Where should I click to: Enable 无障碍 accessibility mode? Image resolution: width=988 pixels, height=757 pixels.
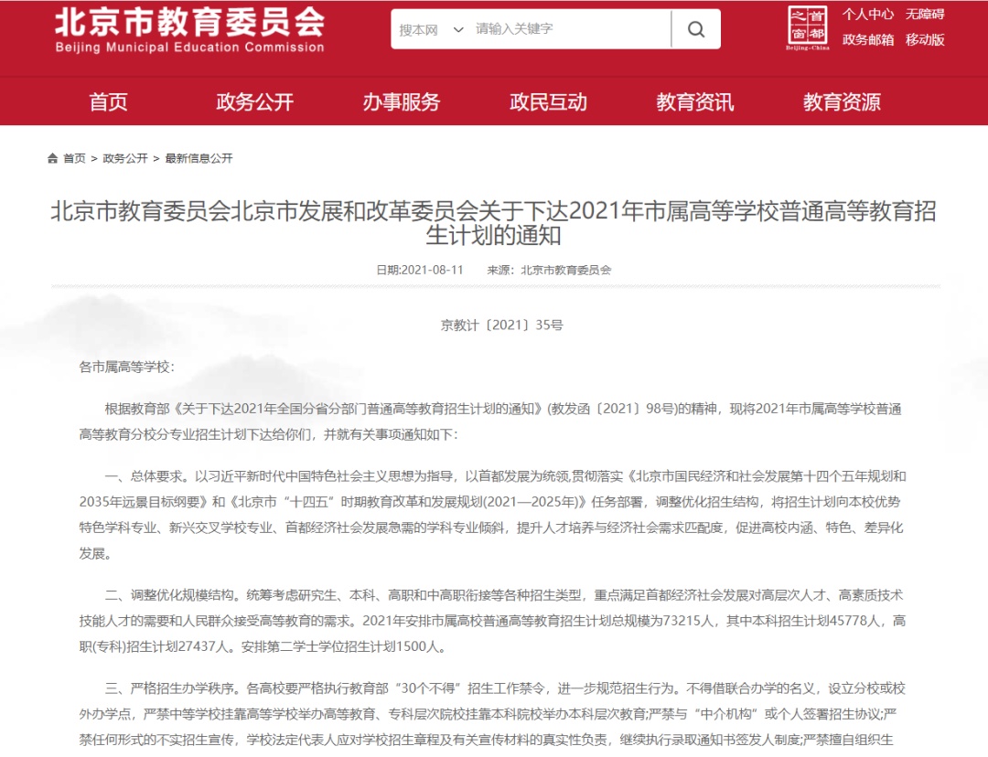pyautogui.click(x=925, y=14)
